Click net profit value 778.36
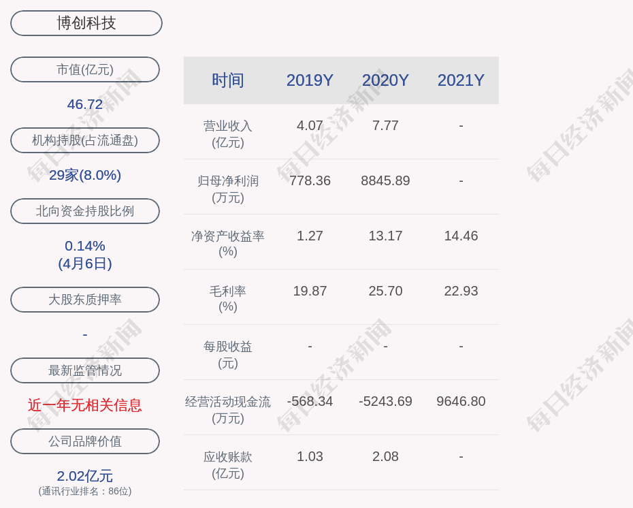 (x=310, y=180)
